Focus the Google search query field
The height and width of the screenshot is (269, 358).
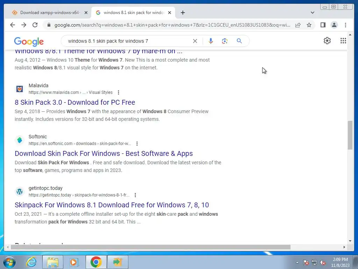coord(128,41)
